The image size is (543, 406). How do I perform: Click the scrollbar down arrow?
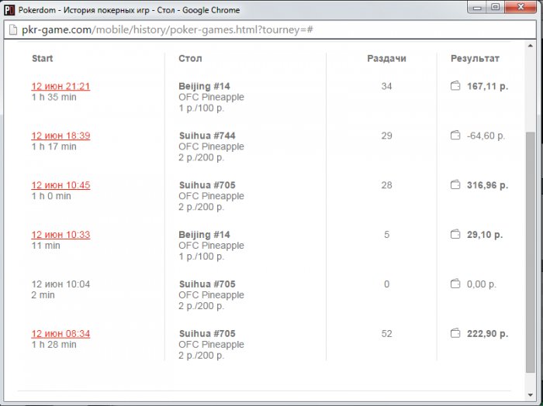coord(530,394)
